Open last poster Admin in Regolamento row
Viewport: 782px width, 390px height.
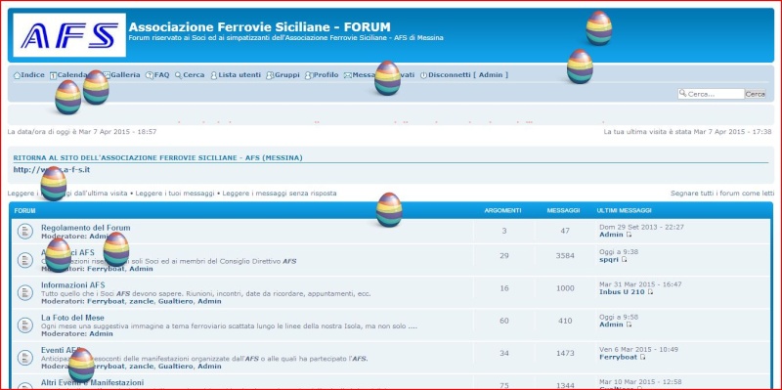point(612,235)
